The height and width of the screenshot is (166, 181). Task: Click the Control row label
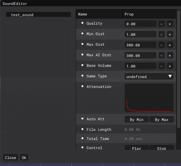point(94,148)
